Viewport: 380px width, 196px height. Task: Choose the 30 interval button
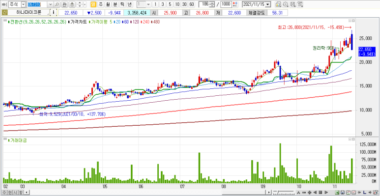pos(184,4)
